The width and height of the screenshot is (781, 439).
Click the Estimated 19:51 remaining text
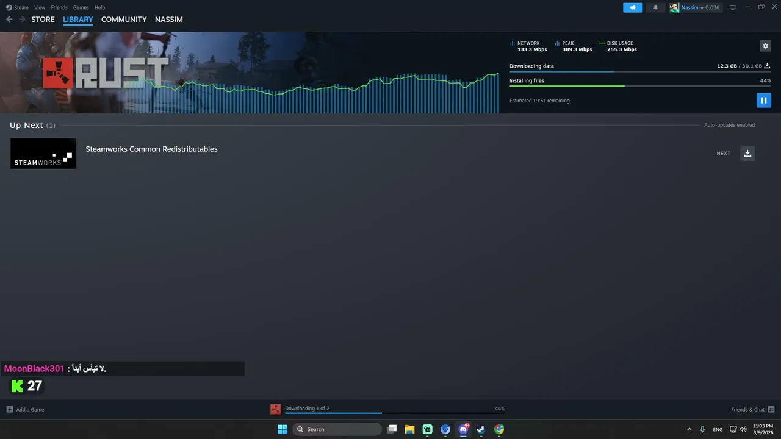(x=539, y=101)
